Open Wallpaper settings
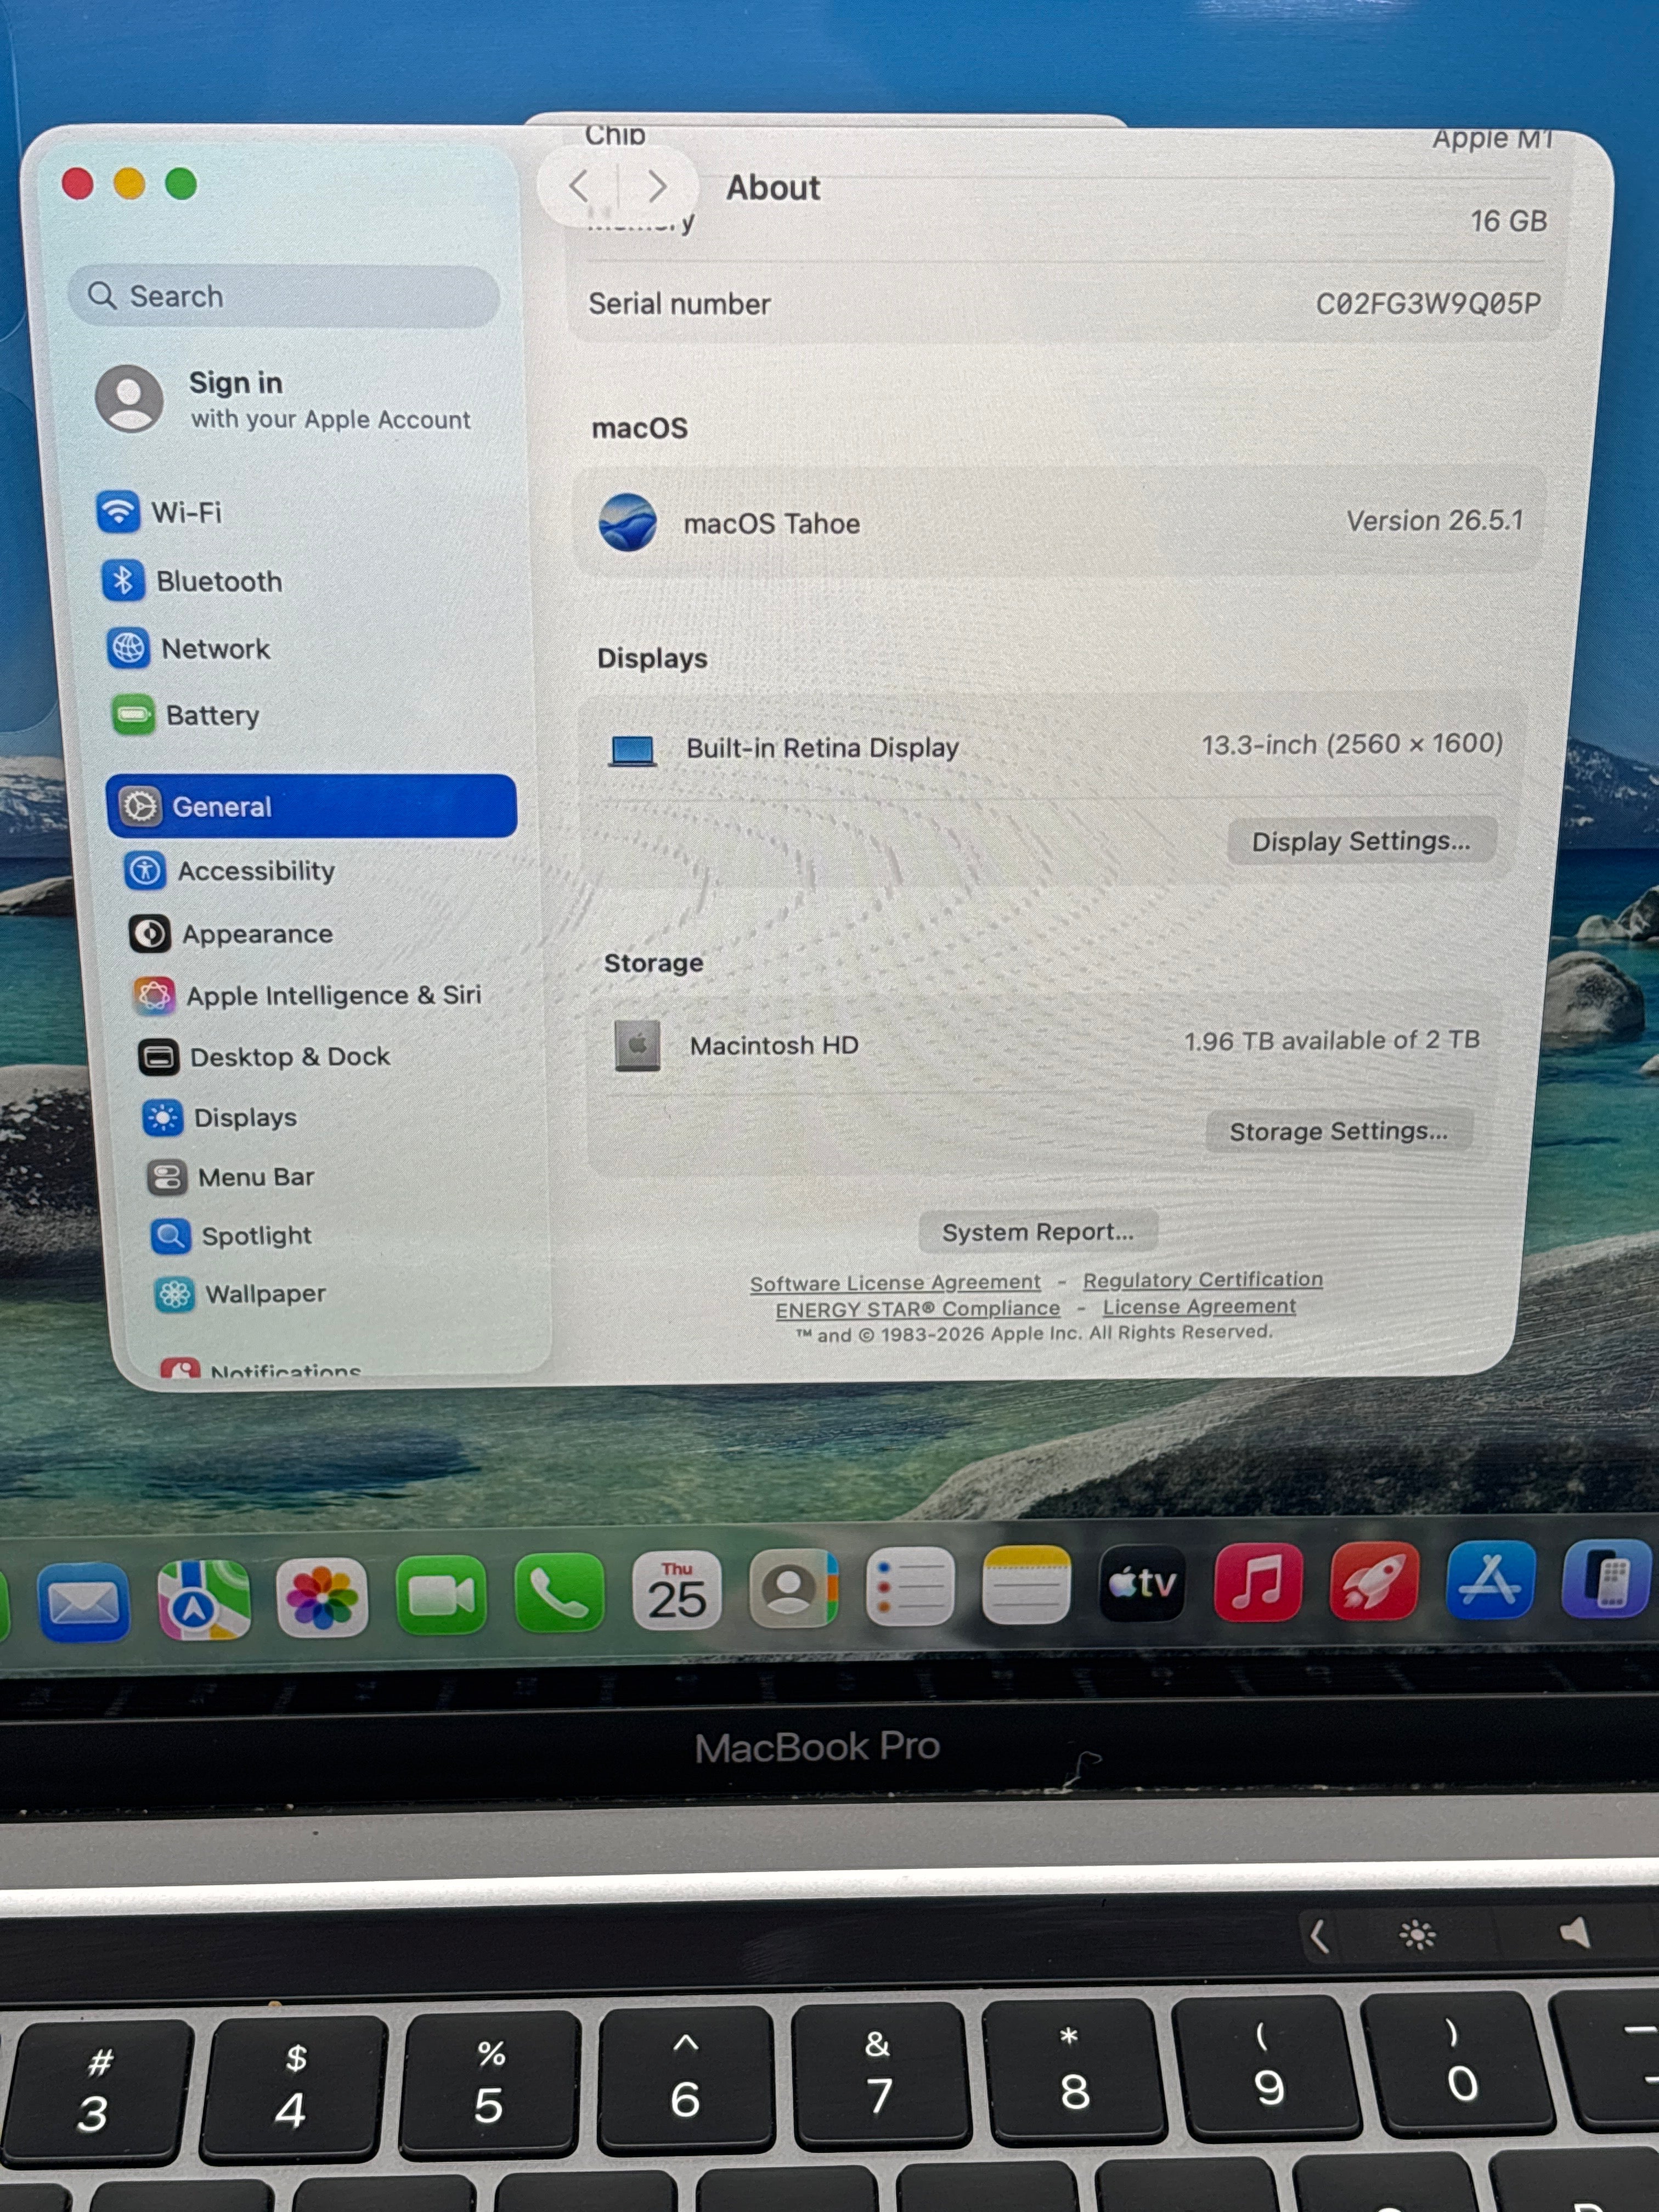1659x2212 pixels. [242, 1294]
